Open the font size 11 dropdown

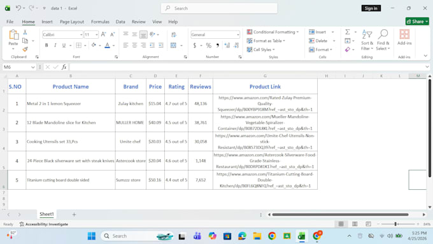pos(96,34)
